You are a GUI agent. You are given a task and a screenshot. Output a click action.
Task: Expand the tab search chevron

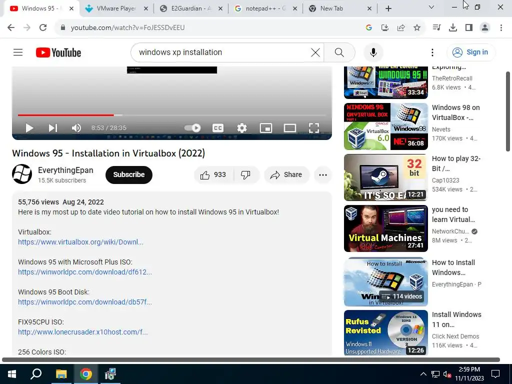pyautogui.click(x=431, y=7)
